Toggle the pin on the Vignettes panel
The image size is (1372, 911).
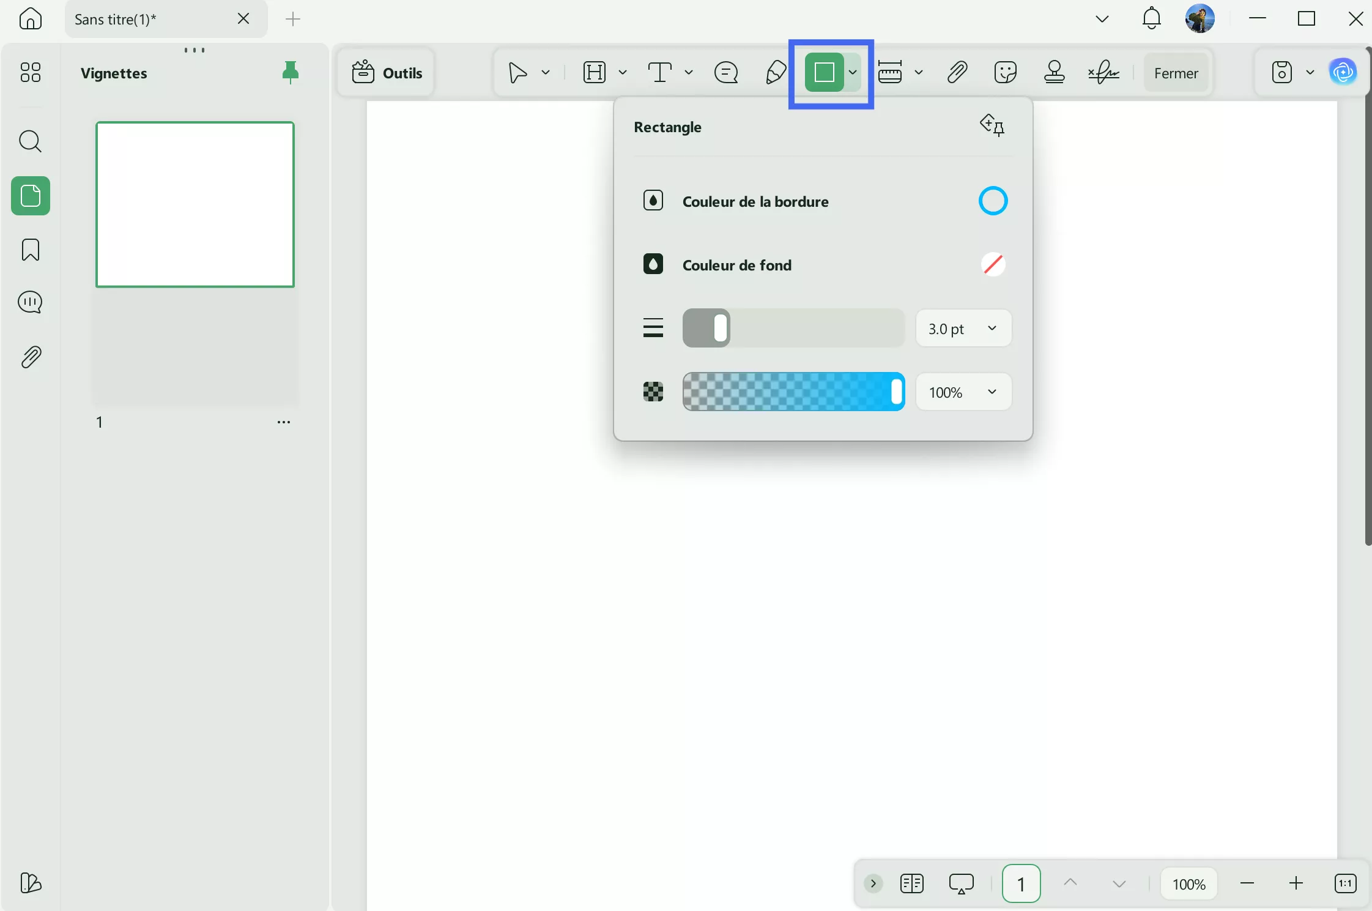coord(290,72)
